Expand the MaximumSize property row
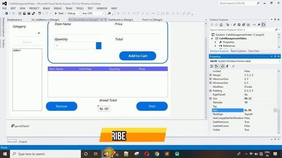Screen dimensions: 282x158 click(x=211, y=79)
